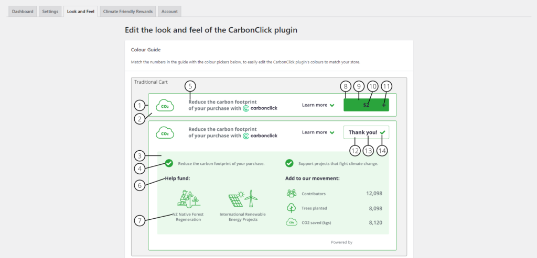This screenshot has height=258, width=537.
Task: Click the Add to our movement: heading
Action: tap(313, 178)
